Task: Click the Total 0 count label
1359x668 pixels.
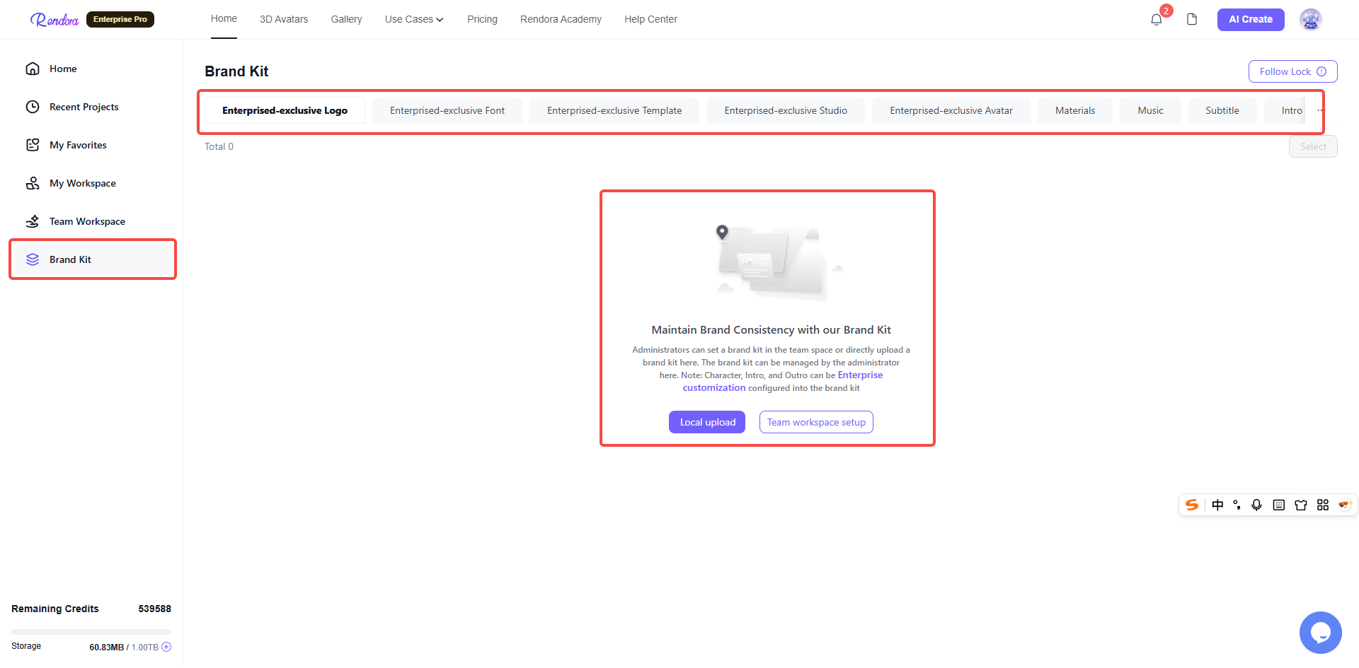Action: [x=219, y=146]
